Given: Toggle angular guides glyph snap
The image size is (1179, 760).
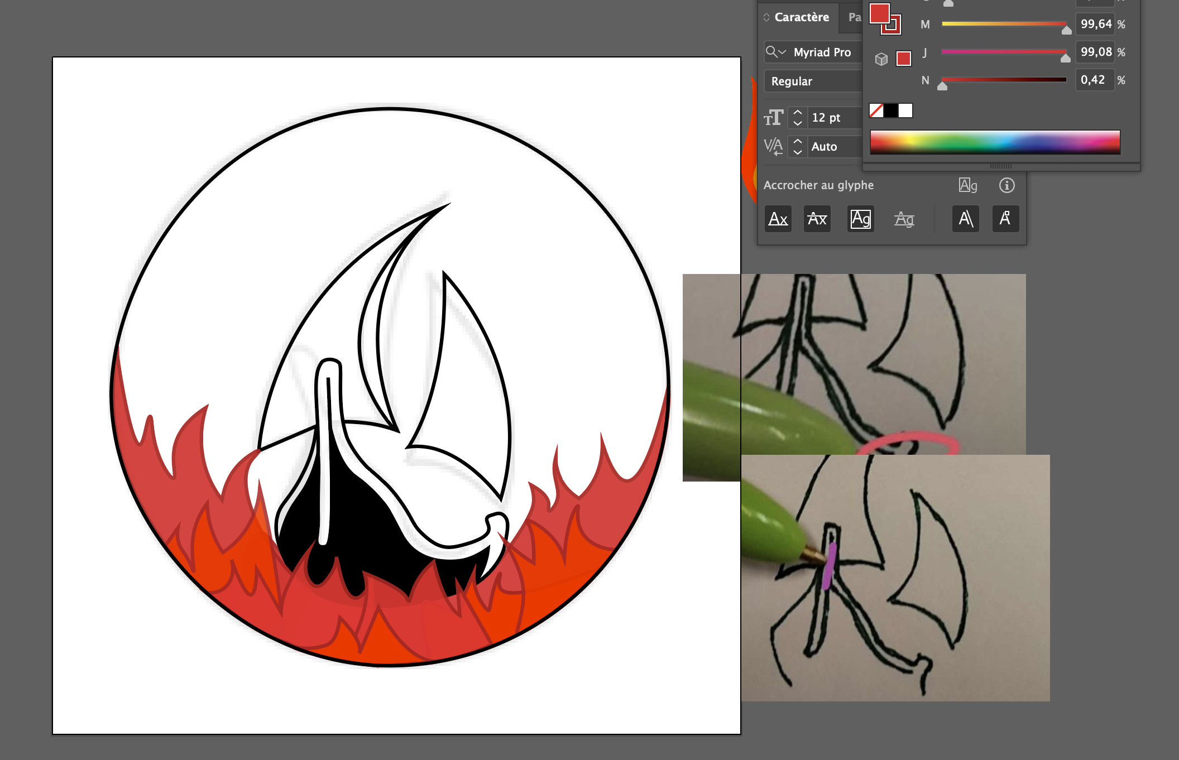Looking at the screenshot, I should [966, 219].
